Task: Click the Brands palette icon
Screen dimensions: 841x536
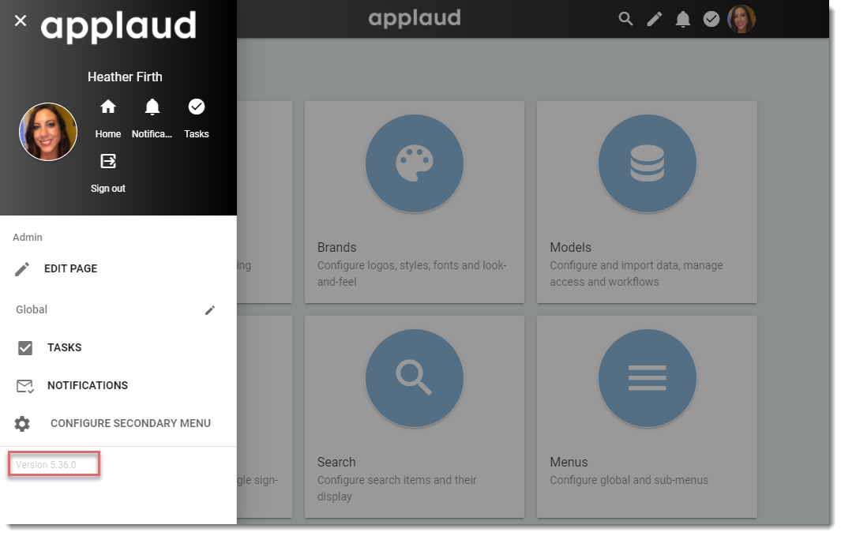Action: [x=415, y=163]
